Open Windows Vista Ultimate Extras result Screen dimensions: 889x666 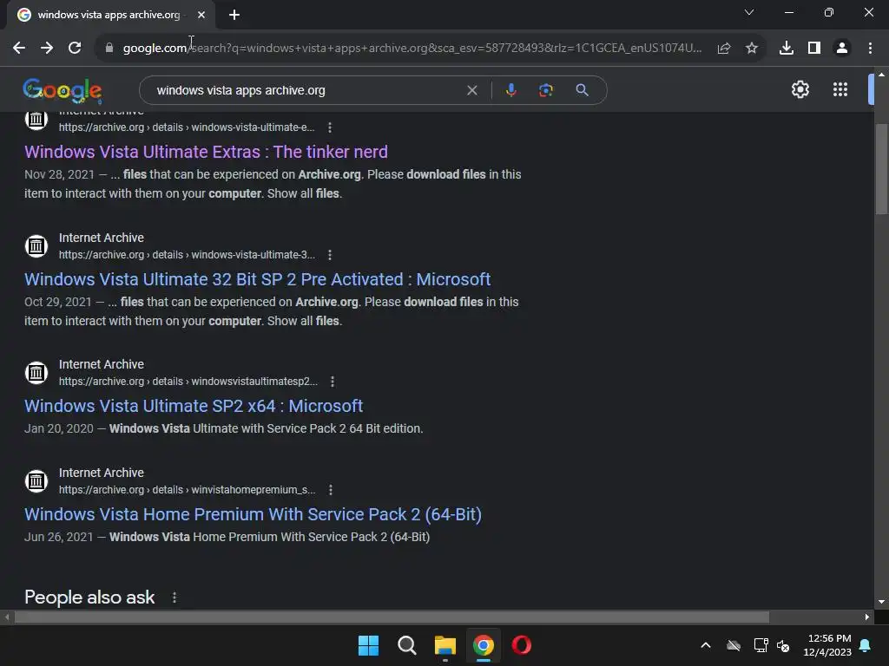click(206, 152)
